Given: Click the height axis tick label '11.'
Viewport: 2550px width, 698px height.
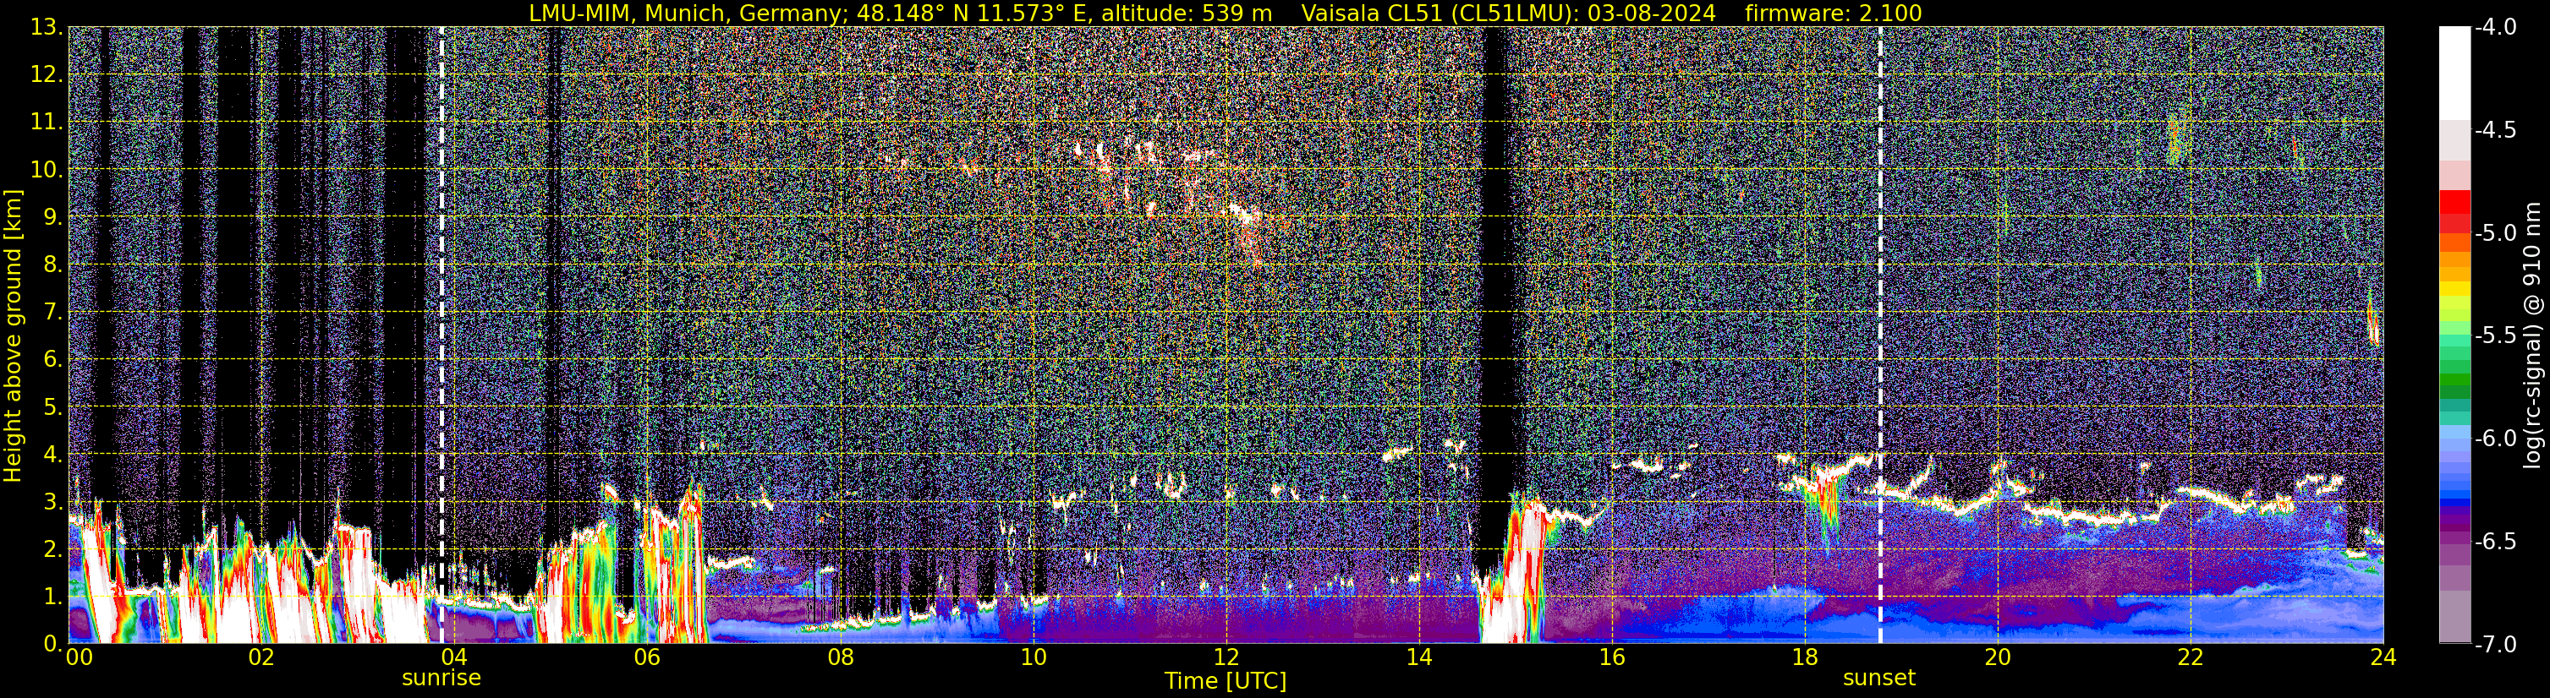Looking at the screenshot, I should point(47,123).
